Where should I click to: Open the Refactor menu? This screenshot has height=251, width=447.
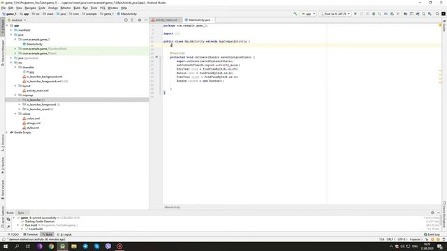(x=66, y=8)
